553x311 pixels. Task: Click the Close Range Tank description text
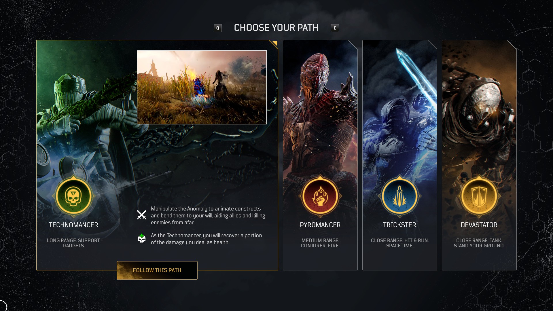click(479, 243)
